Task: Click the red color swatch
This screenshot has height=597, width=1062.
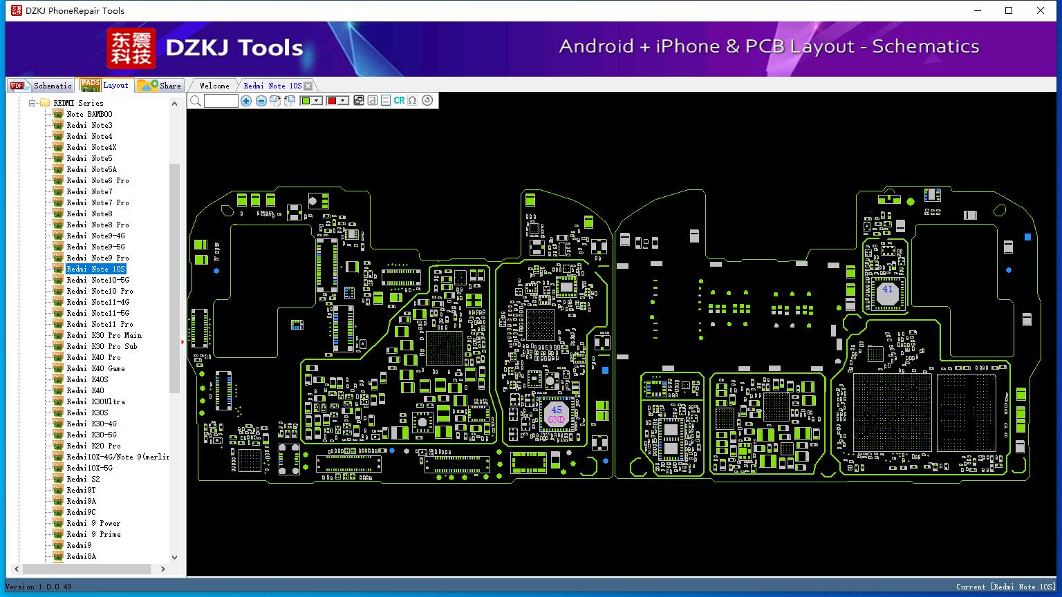Action: coord(331,101)
